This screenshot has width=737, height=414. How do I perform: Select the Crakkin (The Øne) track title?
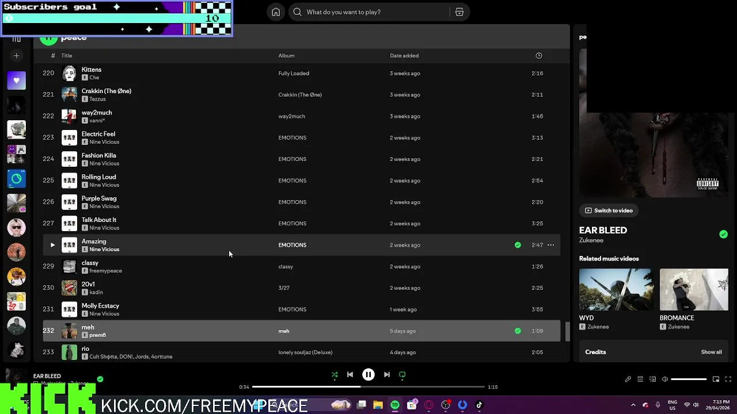[x=107, y=91]
